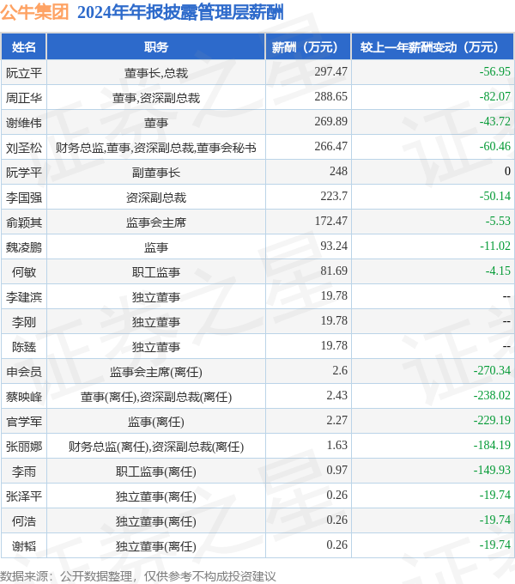Click the change value -270.34

pos(492,371)
